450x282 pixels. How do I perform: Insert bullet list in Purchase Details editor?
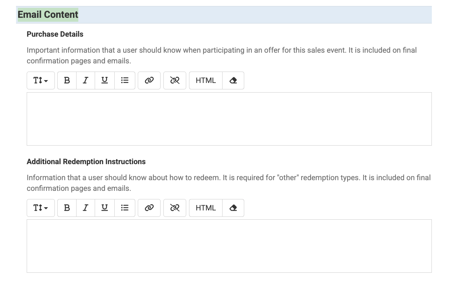point(125,80)
